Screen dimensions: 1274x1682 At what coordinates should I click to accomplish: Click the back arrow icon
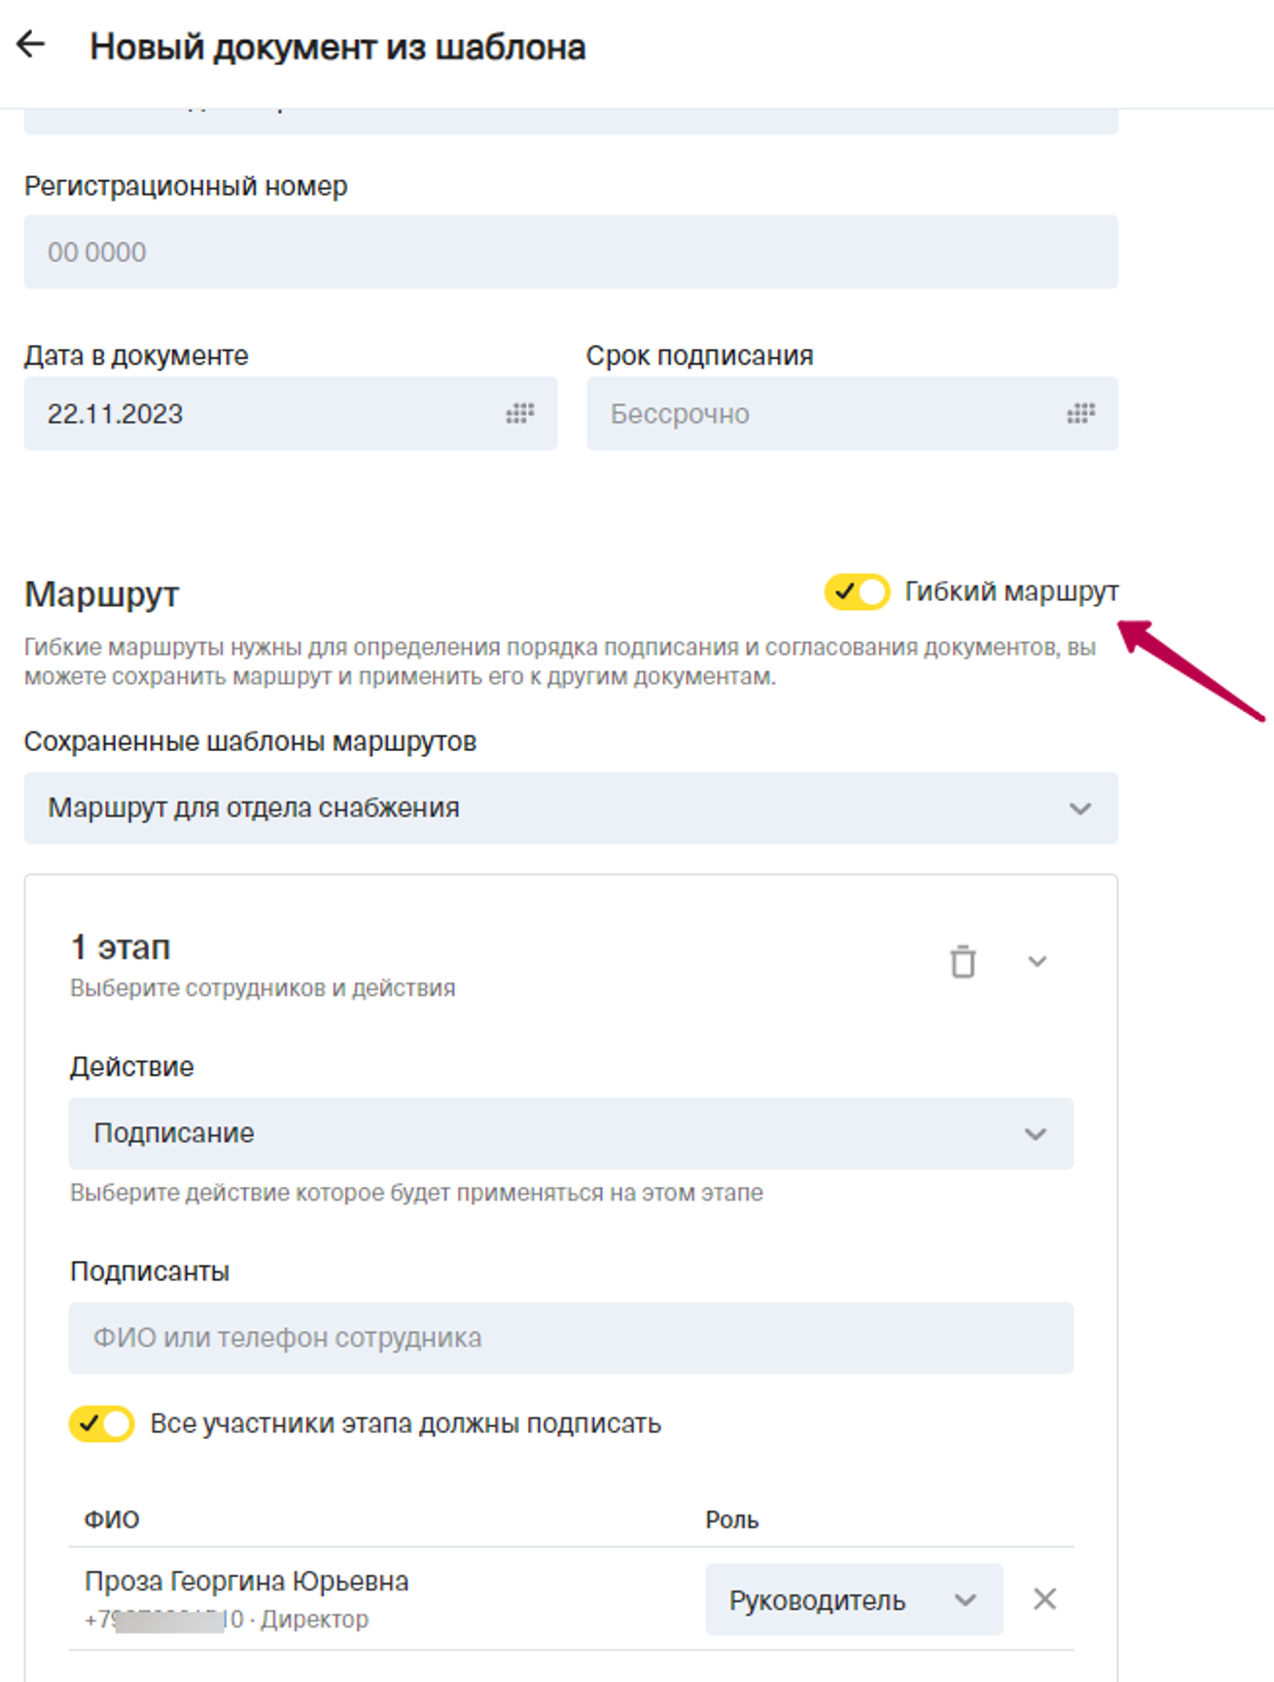click(31, 45)
